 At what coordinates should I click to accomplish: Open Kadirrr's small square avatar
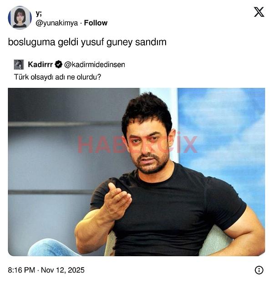19,65
